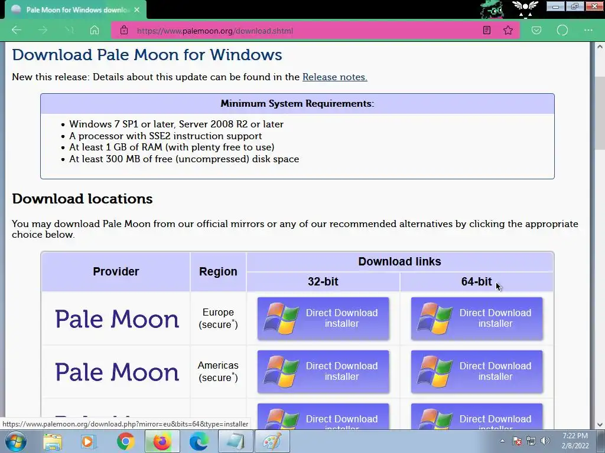Open the volume speaker tray icon
This screenshot has width=605, height=453.
545,441
